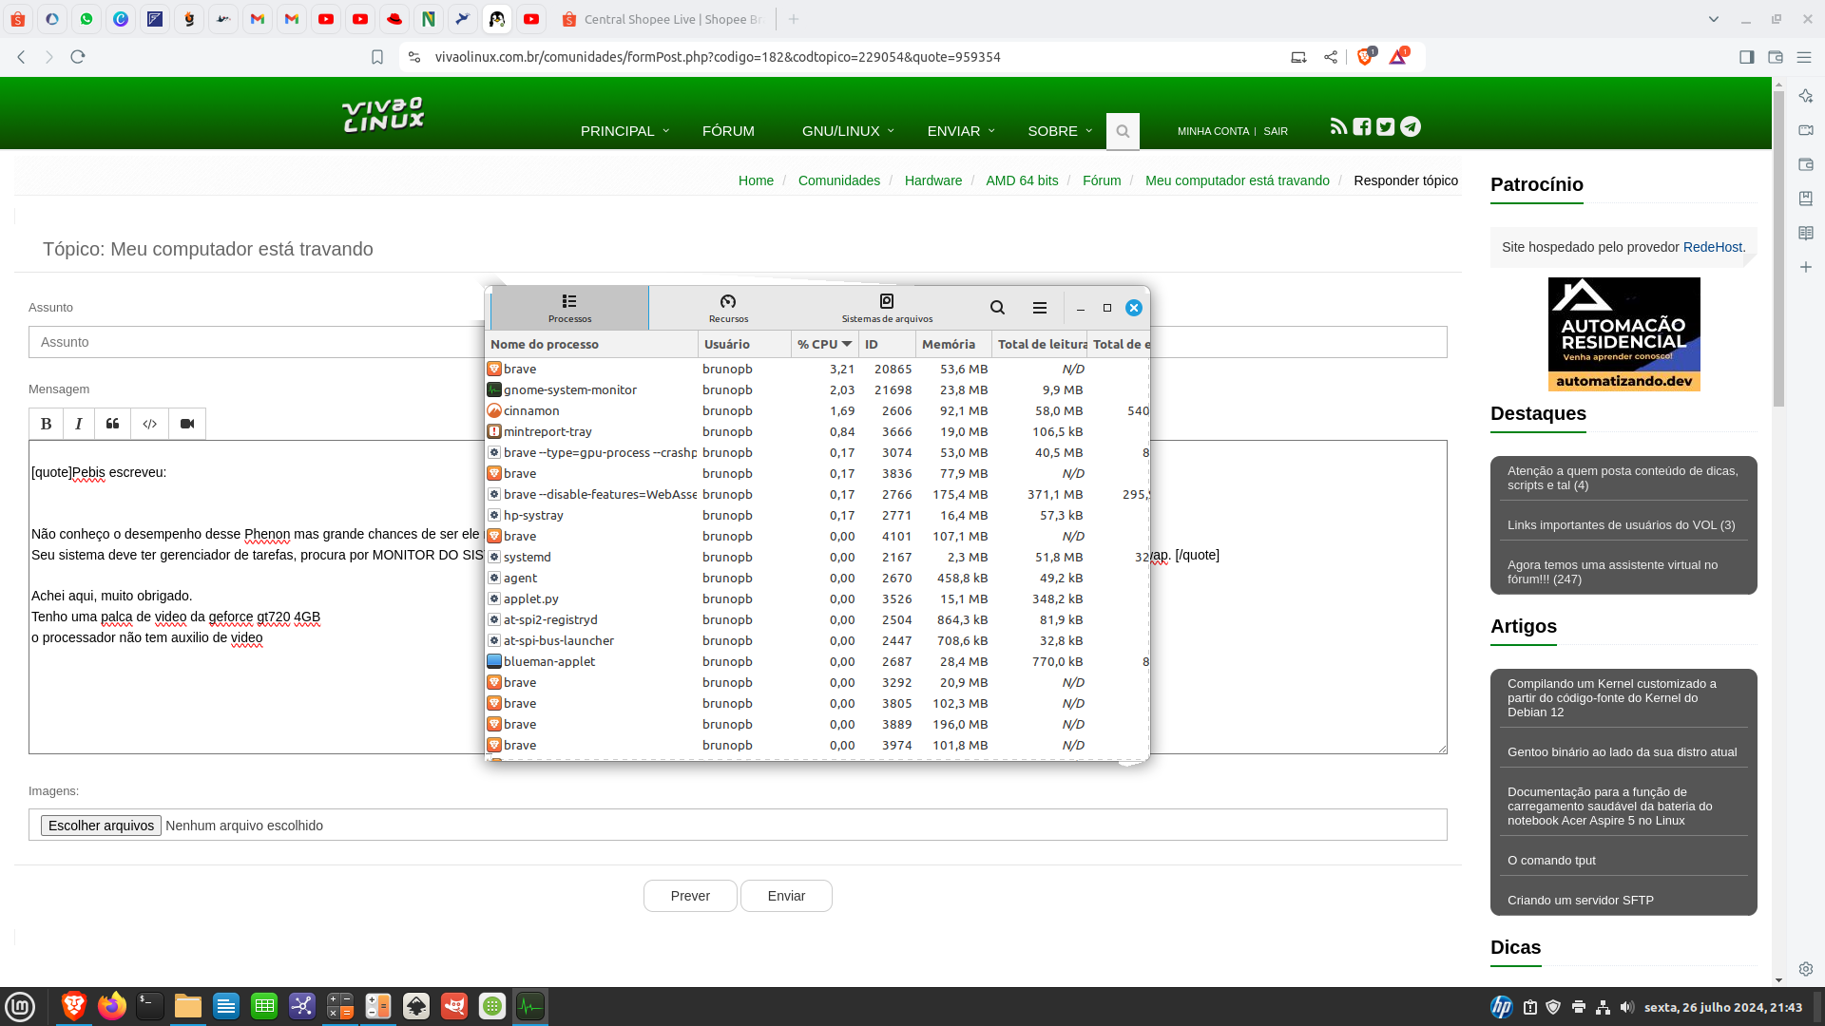Open the WhatsApp pinned tab

tap(86, 19)
